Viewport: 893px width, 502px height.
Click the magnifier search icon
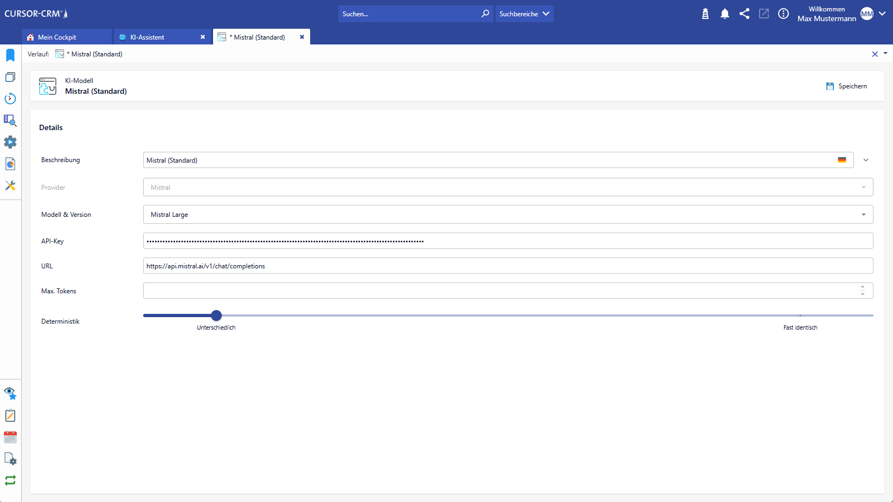[x=485, y=14]
